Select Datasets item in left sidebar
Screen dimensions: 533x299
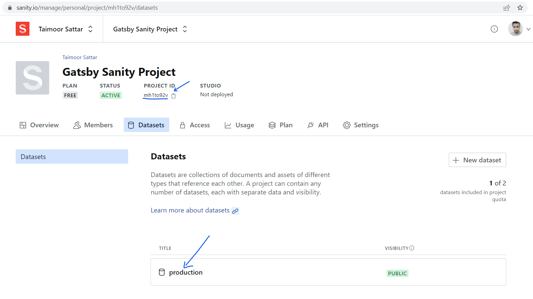point(72,157)
